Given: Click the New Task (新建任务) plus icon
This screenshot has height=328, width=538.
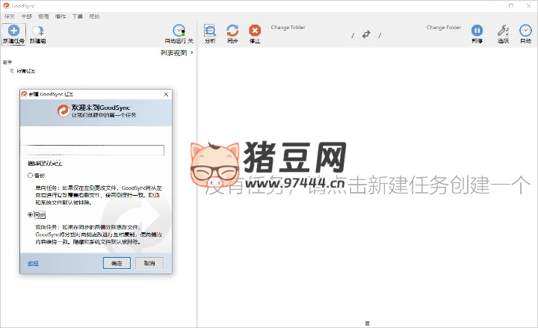Looking at the screenshot, I should pyautogui.click(x=13, y=31).
